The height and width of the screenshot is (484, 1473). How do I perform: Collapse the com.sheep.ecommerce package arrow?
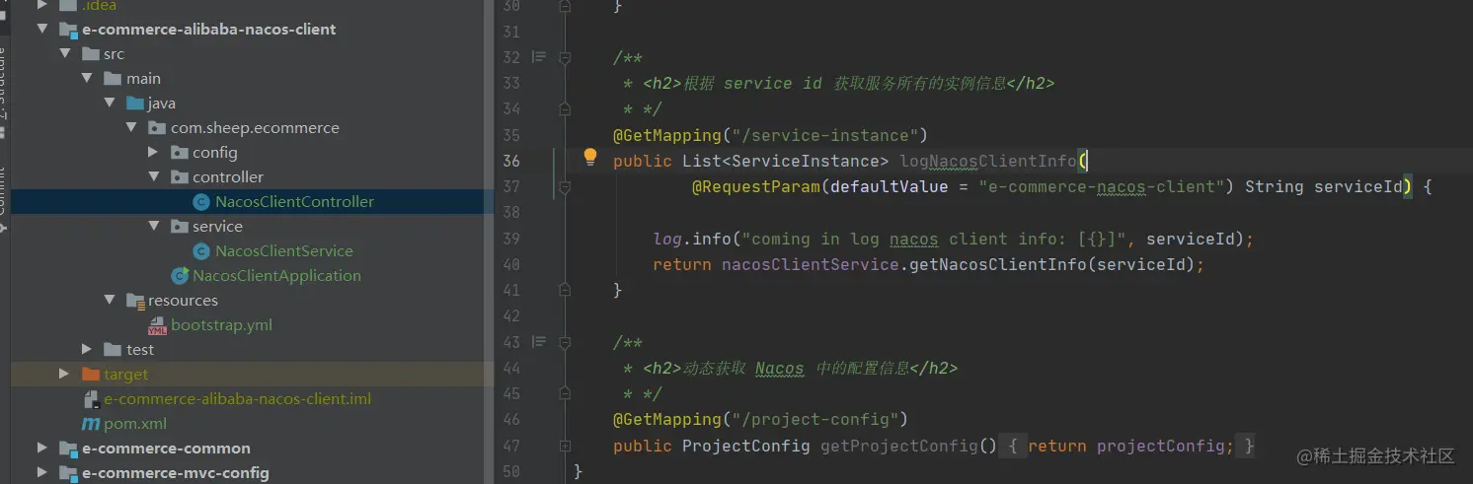[131, 128]
